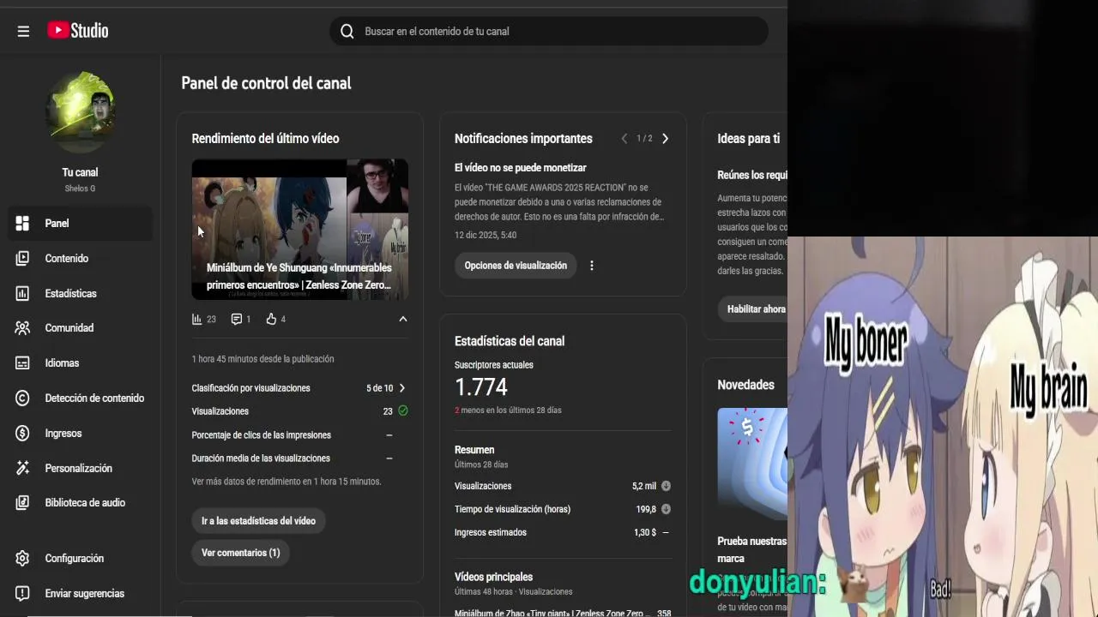Click Rendimiento del último vídeo heading
The width and height of the screenshot is (1098, 617).
[266, 139]
